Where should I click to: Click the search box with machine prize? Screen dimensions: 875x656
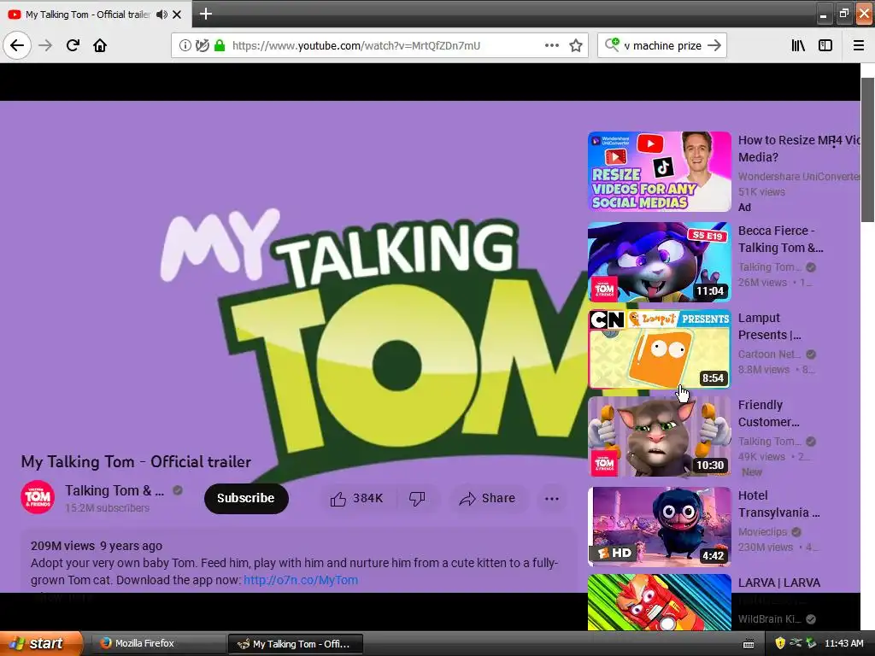coord(662,46)
